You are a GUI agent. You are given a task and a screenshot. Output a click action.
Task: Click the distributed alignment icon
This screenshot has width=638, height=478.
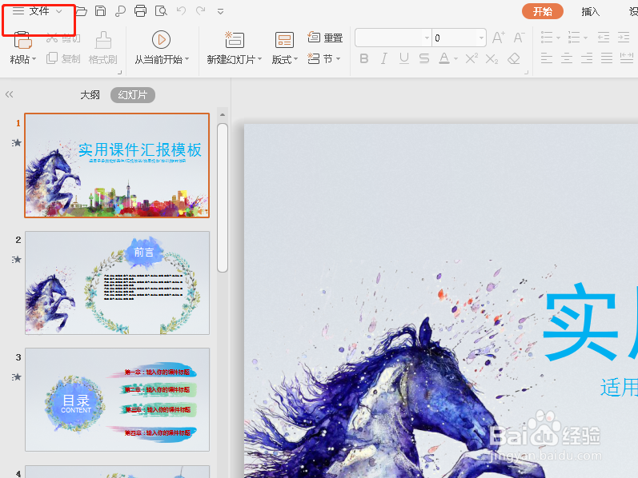click(627, 58)
